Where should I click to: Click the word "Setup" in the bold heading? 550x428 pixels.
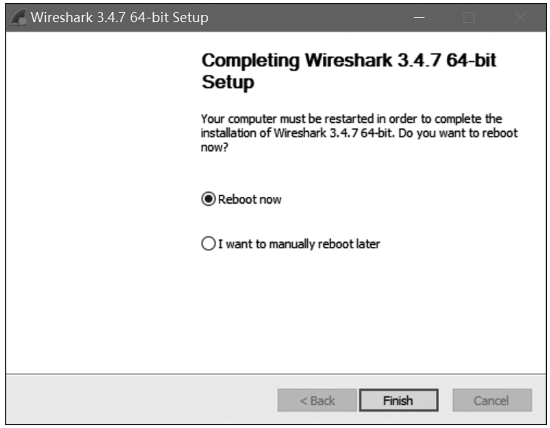click(x=228, y=82)
